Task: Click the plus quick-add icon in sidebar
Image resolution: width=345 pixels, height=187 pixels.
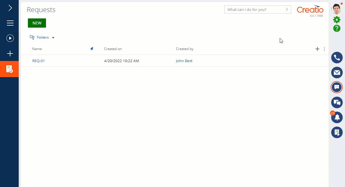Action: pyautogui.click(x=10, y=54)
